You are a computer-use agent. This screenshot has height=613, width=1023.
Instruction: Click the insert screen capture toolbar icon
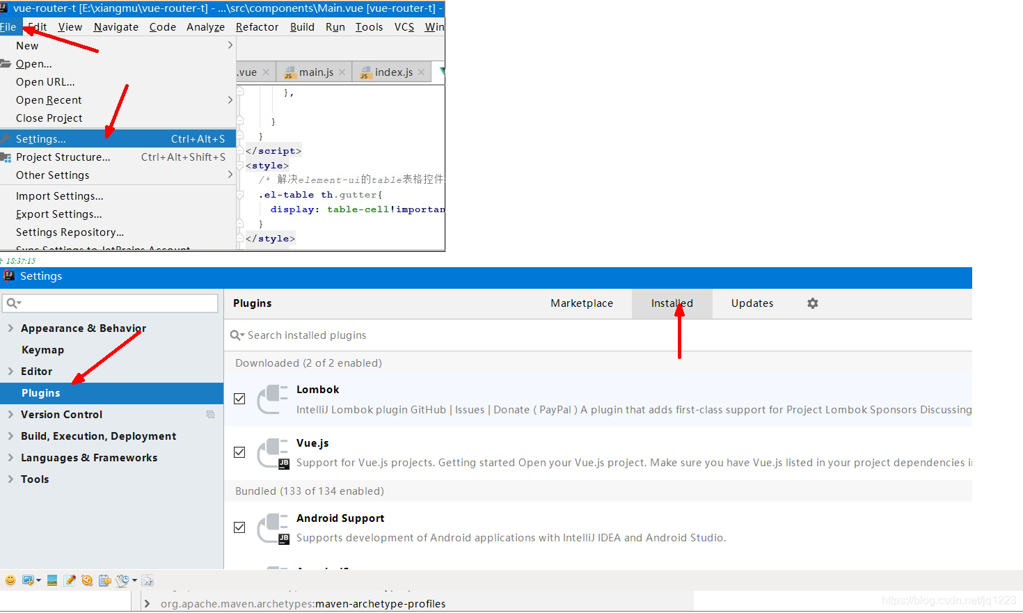coord(29,580)
